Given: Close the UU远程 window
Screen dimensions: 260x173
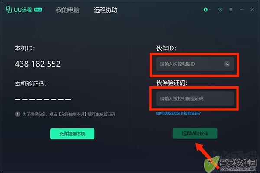Looking at the screenshot, I should [252, 10].
